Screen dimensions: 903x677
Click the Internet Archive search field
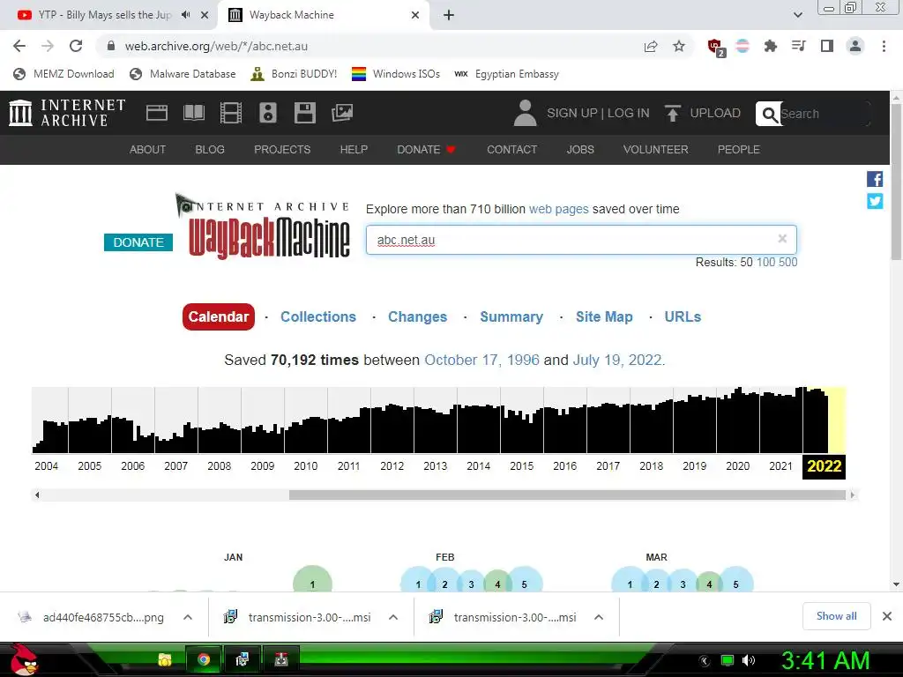(x=824, y=114)
